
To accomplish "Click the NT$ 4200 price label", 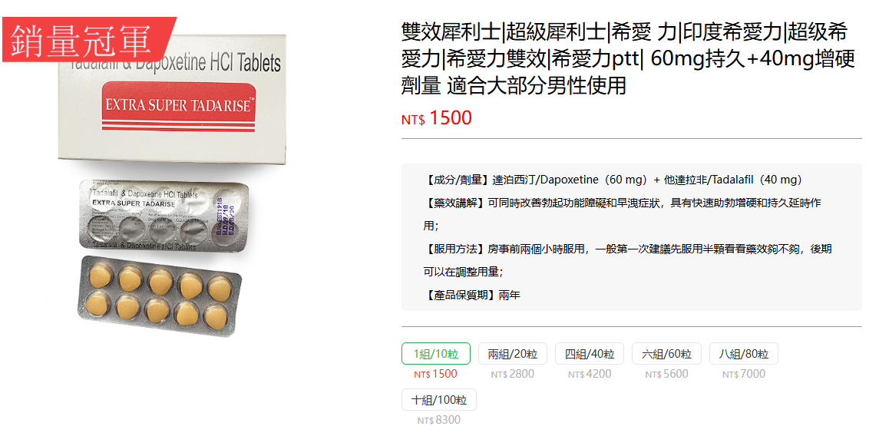I will tap(590, 374).
